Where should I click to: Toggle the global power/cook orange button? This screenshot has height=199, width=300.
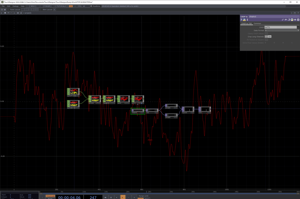click(x=71, y=6)
